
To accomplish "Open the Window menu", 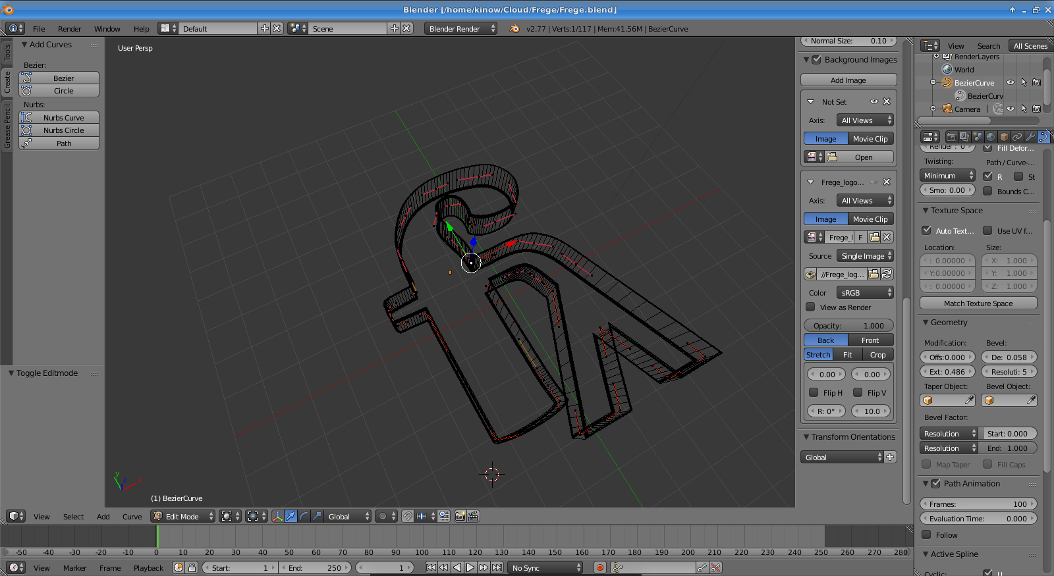I will [107, 28].
